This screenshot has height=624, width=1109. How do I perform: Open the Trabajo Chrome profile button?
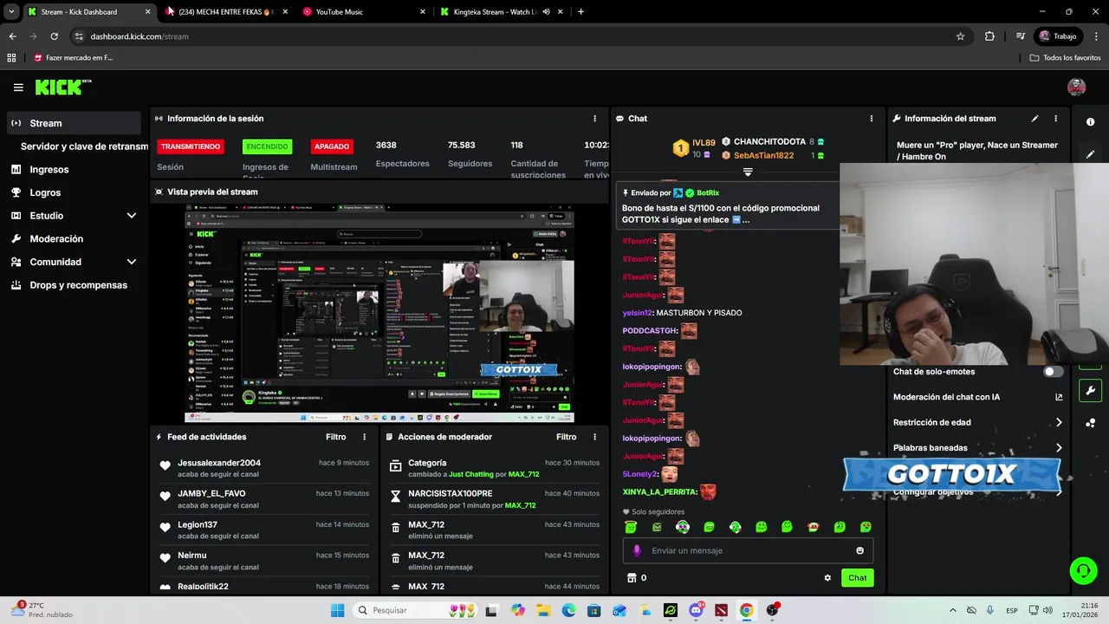1058,36
